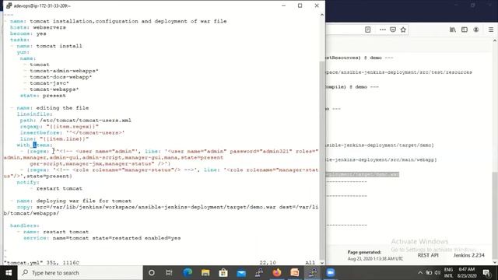Click the 'Page generated' footer text in Jenkins
Image resolution: width=498 pixels, height=280 pixels.
[x=364, y=252]
